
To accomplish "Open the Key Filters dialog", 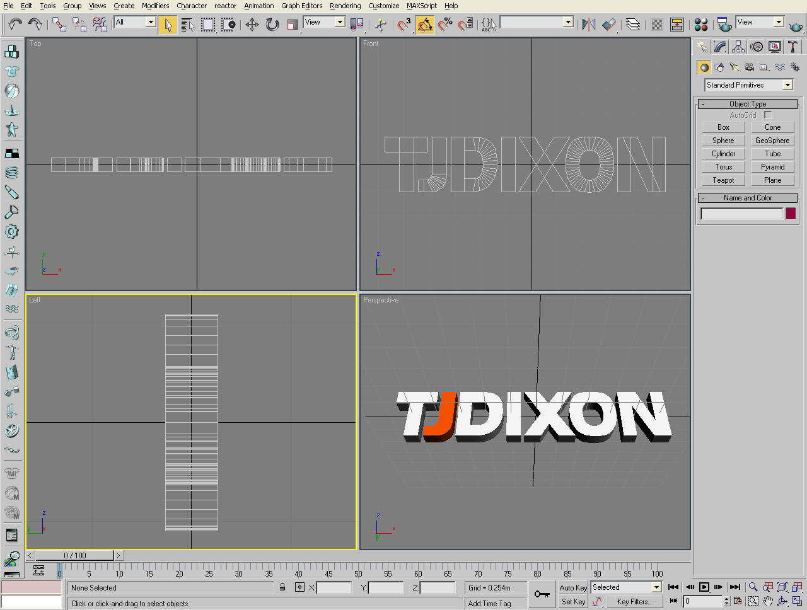I will coord(634,601).
